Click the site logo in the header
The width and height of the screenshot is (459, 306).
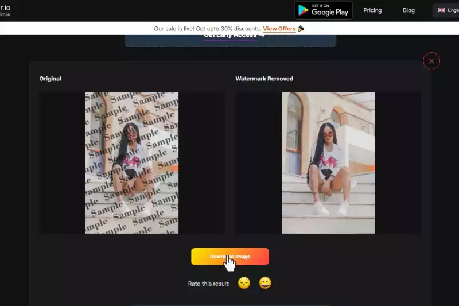(x=5, y=10)
